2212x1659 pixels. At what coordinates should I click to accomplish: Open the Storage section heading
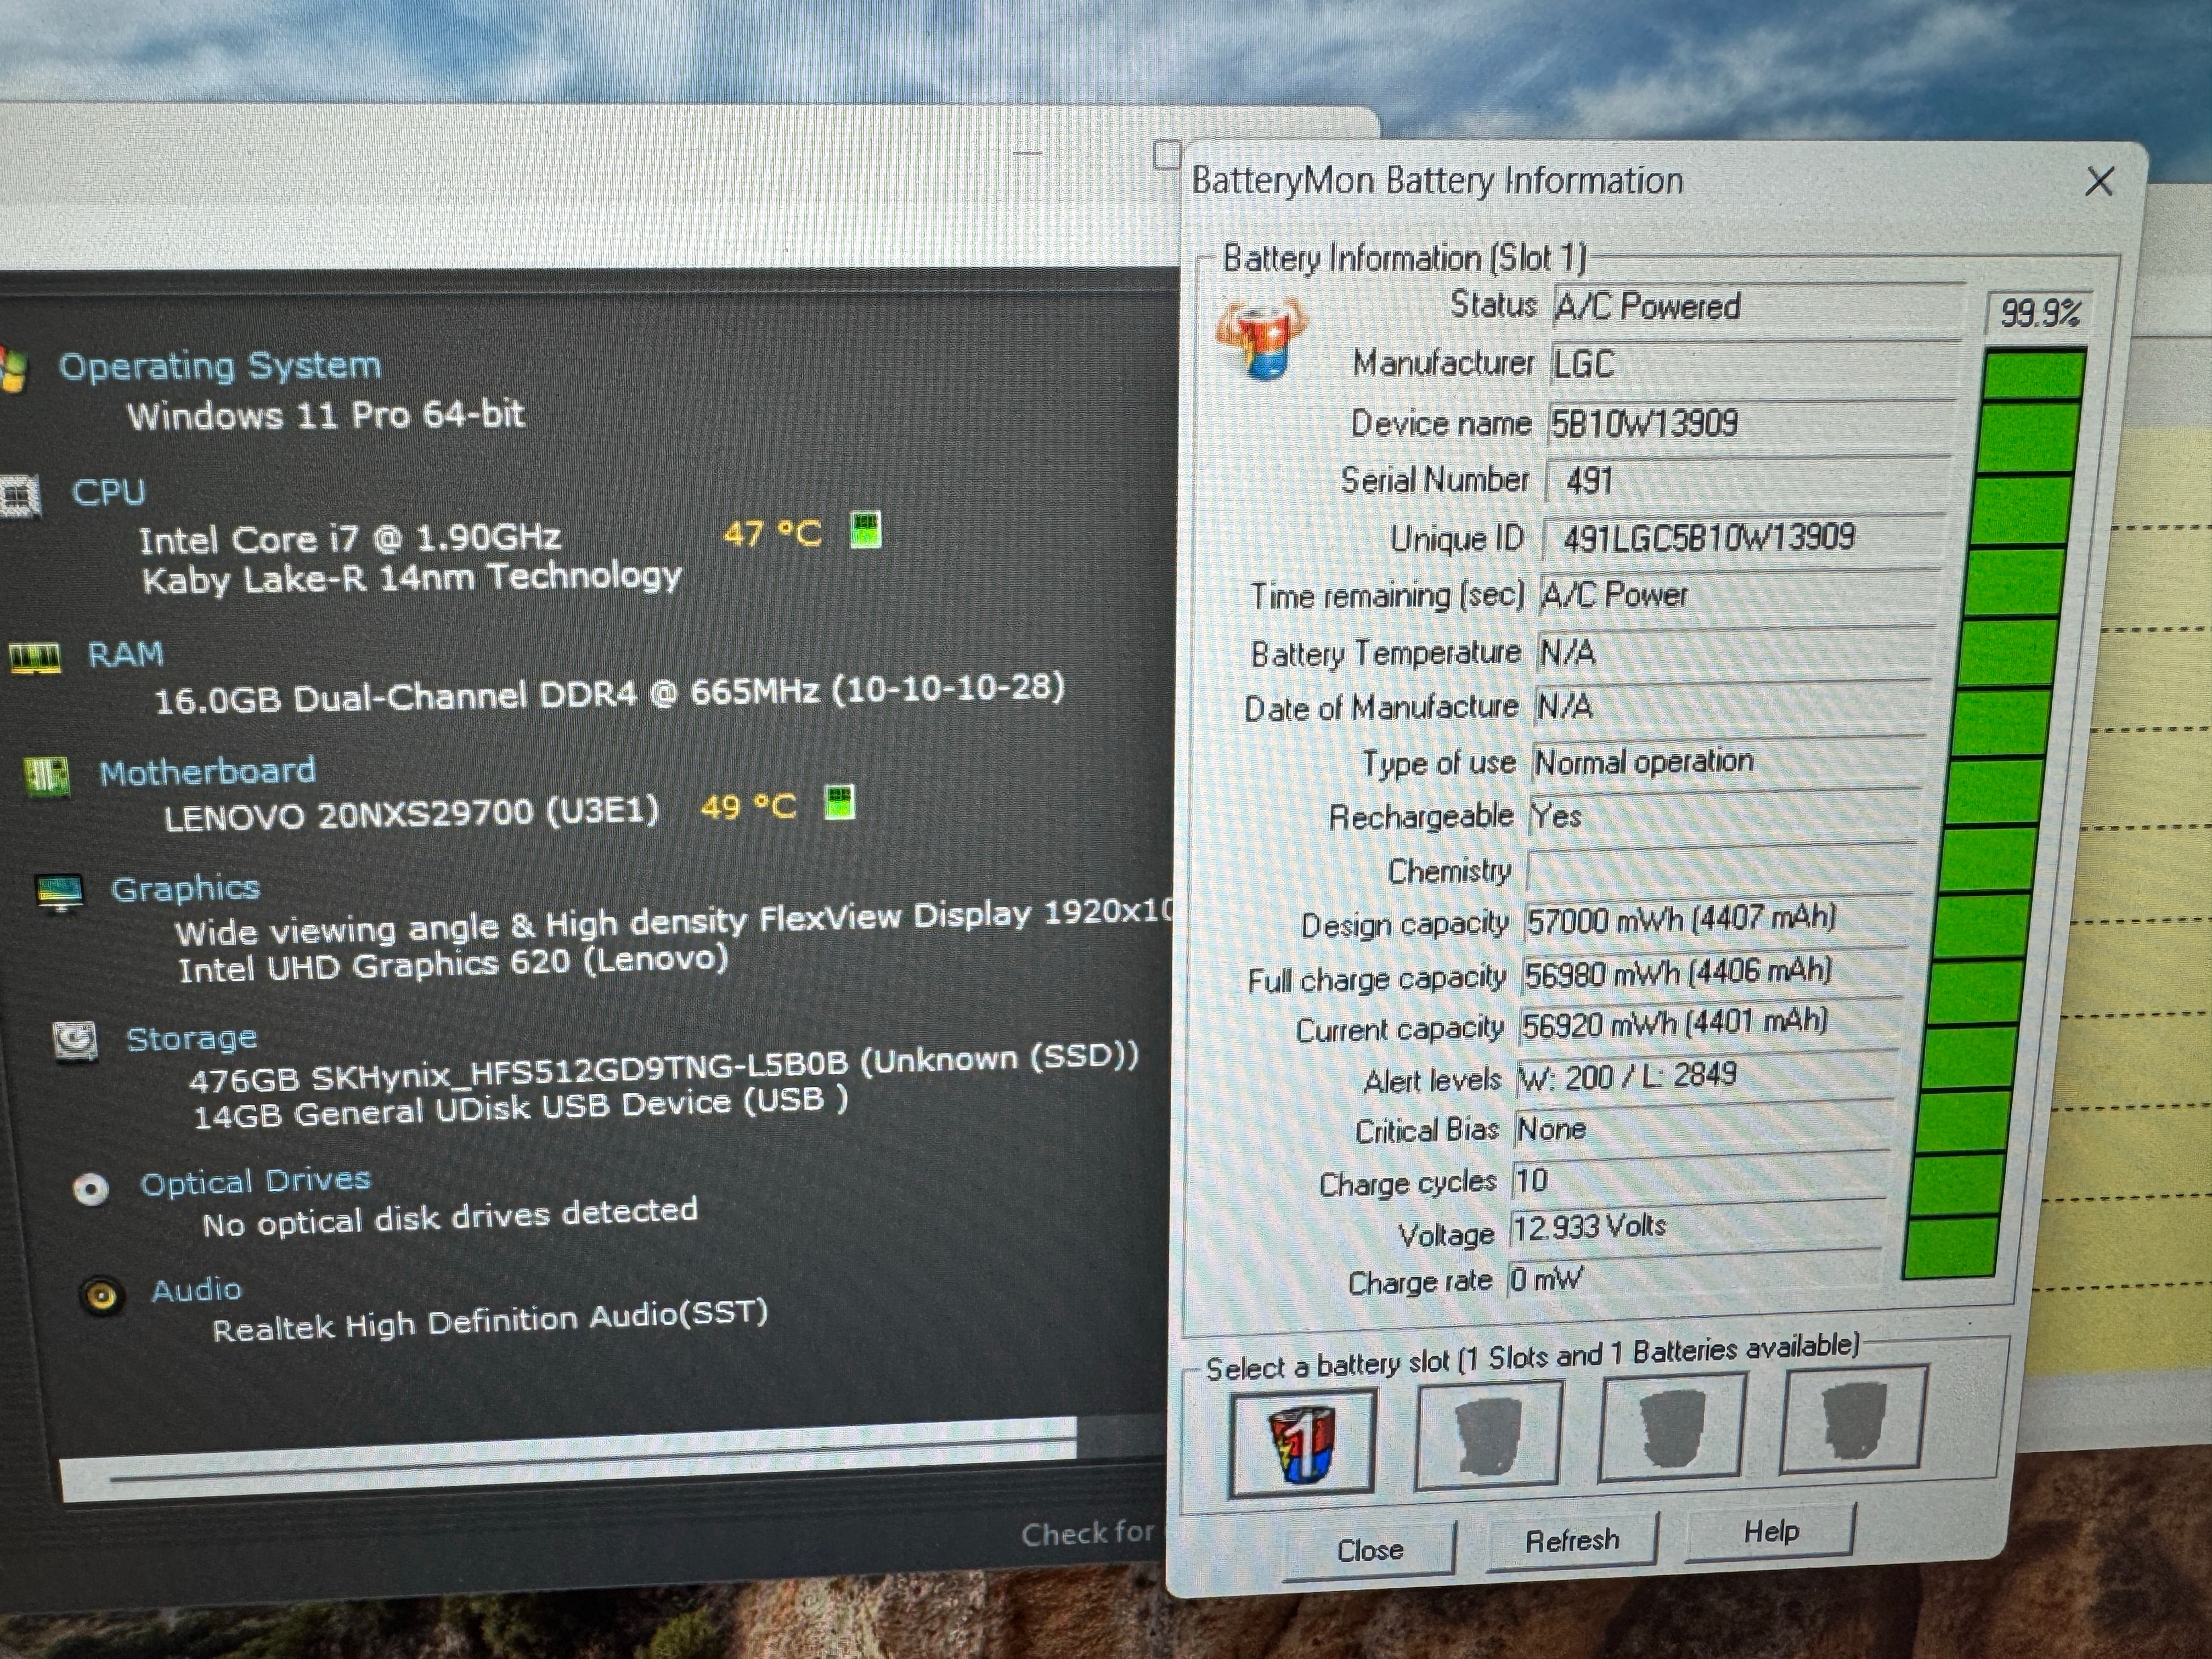[x=191, y=1039]
